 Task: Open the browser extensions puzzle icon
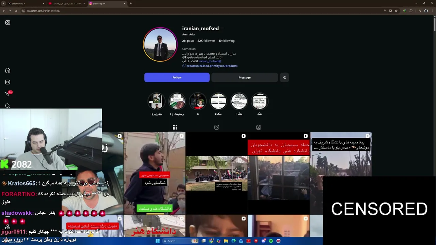coord(411,11)
